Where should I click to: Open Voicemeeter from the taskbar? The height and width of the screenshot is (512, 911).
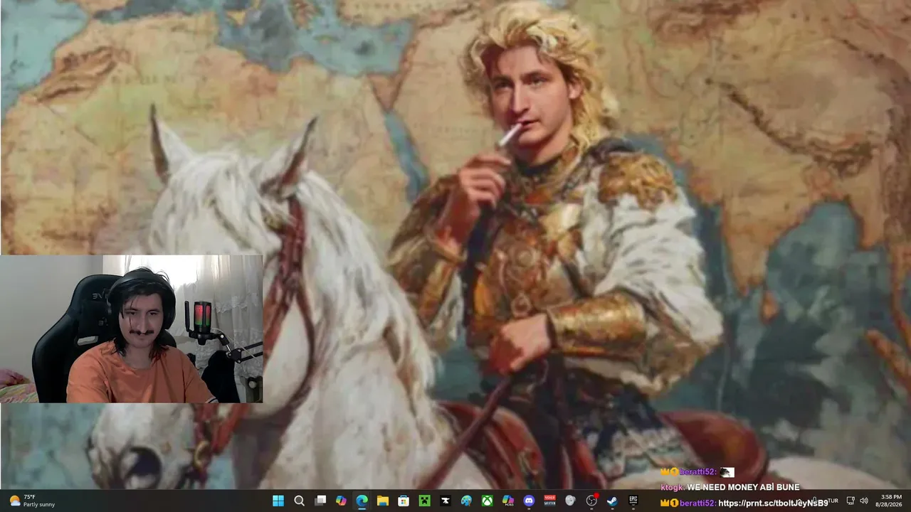pyautogui.click(x=549, y=501)
